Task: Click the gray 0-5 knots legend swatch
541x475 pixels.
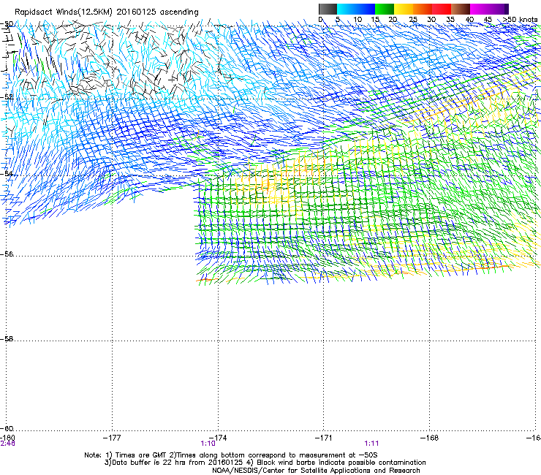Action: (x=328, y=9)
